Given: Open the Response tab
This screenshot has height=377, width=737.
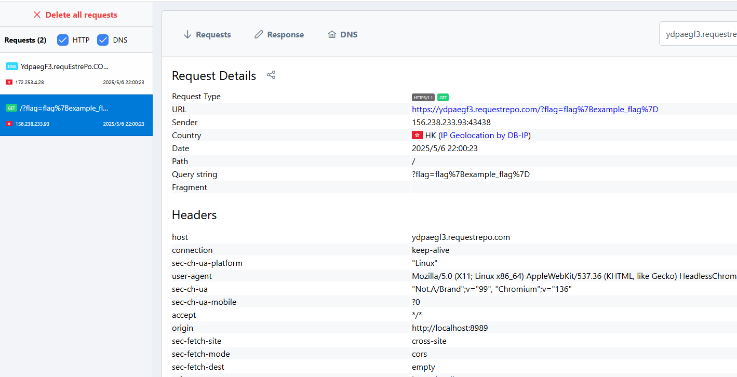Looking at the screenshot, I should point(285,35).
